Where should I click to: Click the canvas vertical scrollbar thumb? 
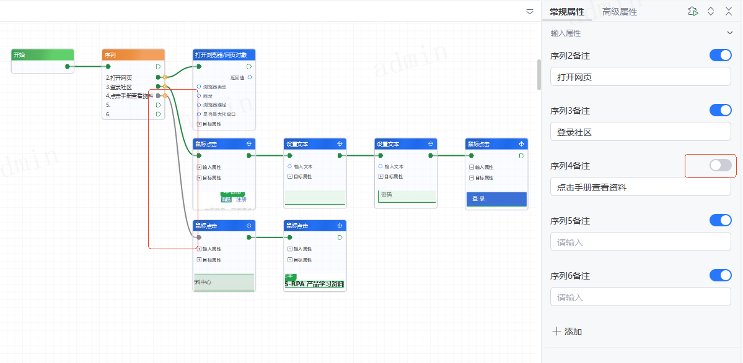coord(539,74)
